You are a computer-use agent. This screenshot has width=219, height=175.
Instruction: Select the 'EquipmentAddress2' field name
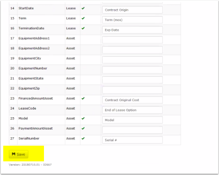pos(34,49)
